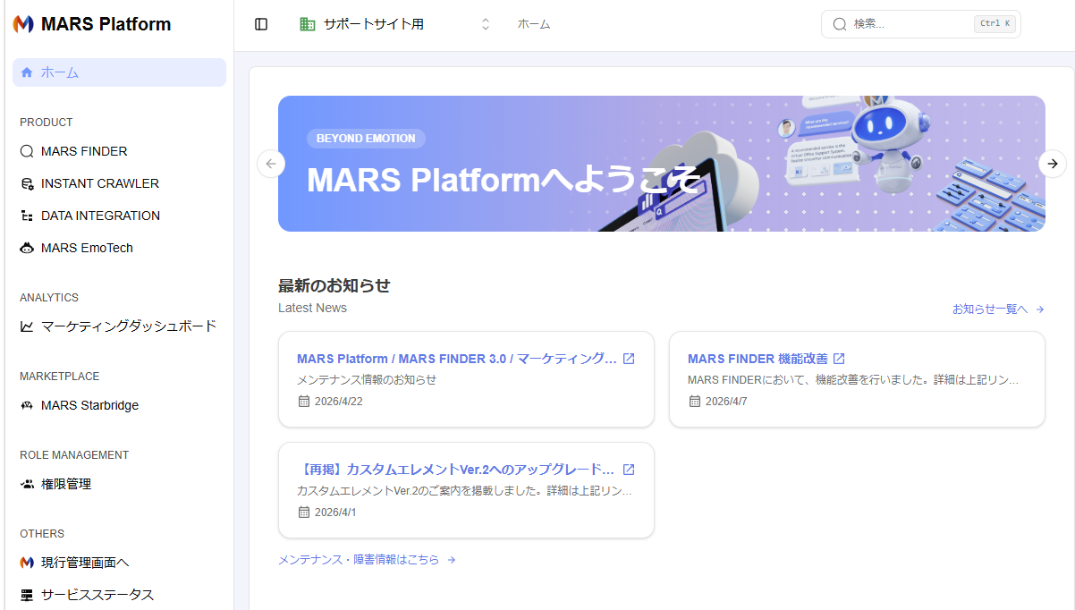The image size is (1075, 610).
Task: Open 権限管理 from the sidebar
Action: [119, 484]
